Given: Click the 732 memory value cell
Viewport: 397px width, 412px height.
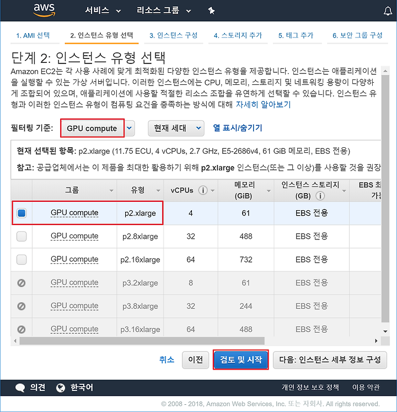Looking at the screenshot, I should [246, 260].
